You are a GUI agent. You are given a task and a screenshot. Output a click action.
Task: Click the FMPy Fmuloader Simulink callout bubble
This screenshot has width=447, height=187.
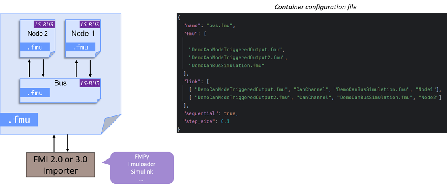pyautogui.click(x=142, y=168)
